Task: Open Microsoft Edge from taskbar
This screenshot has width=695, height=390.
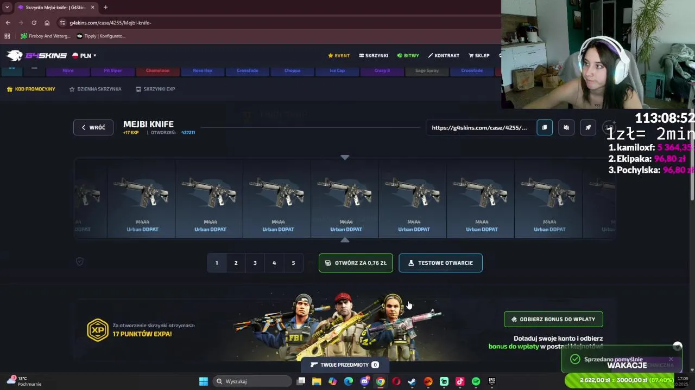Action: (349, 381)
